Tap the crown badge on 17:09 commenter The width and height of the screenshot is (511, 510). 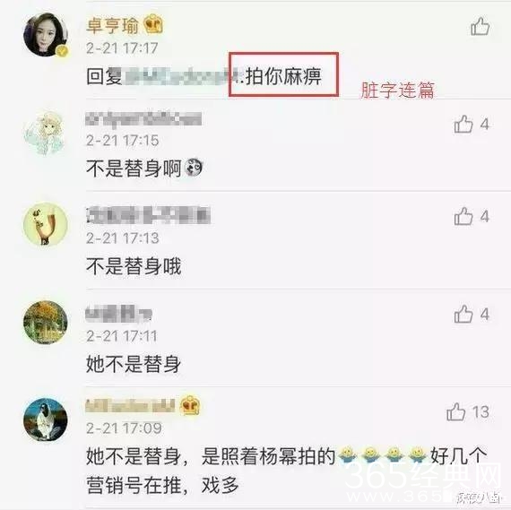(x=190, y=405)
